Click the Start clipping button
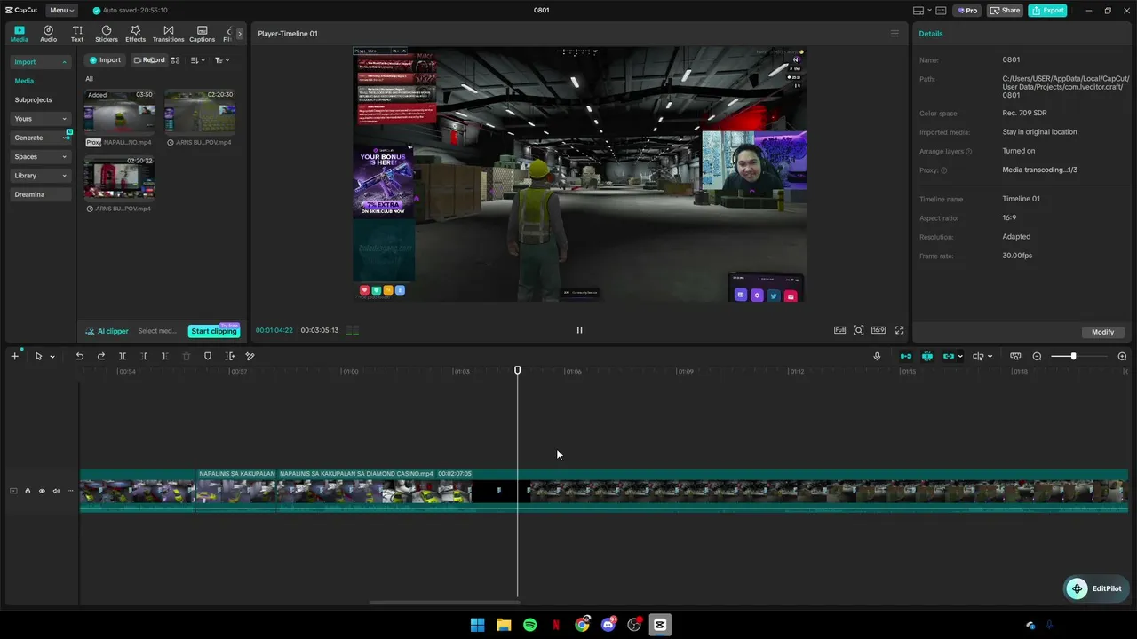This screenshot has height=639, width=1137. [214, 331]
